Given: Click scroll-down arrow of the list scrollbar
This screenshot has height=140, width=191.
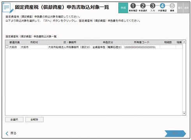Looking at the screenshot, I should (x=184, y=114).
